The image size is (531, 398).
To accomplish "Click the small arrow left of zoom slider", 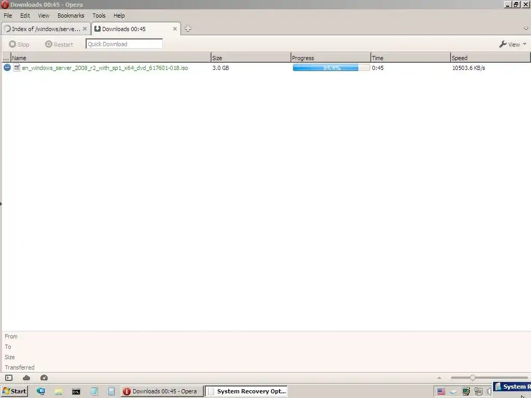I will pyautogui.click(x=439, y=378).
